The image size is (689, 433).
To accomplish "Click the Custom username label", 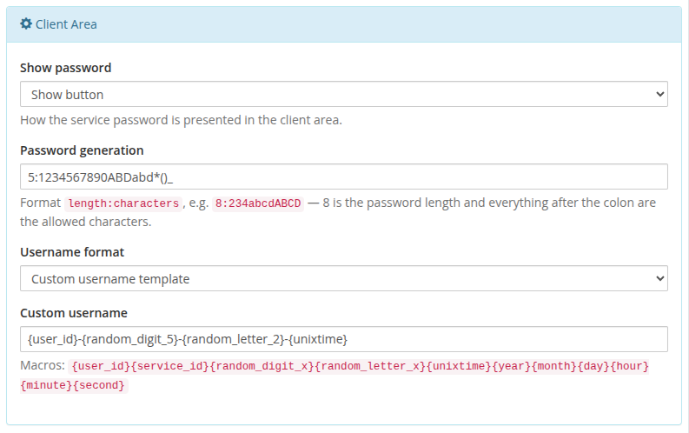I will [74, 313].
